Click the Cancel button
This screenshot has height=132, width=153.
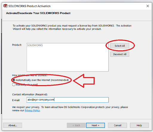point(117,125)
